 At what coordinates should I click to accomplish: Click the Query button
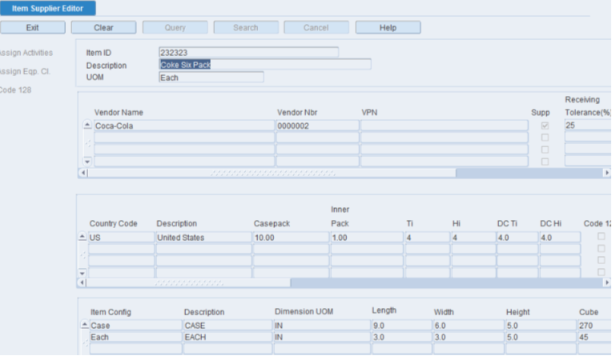click(x=175, y=28)
